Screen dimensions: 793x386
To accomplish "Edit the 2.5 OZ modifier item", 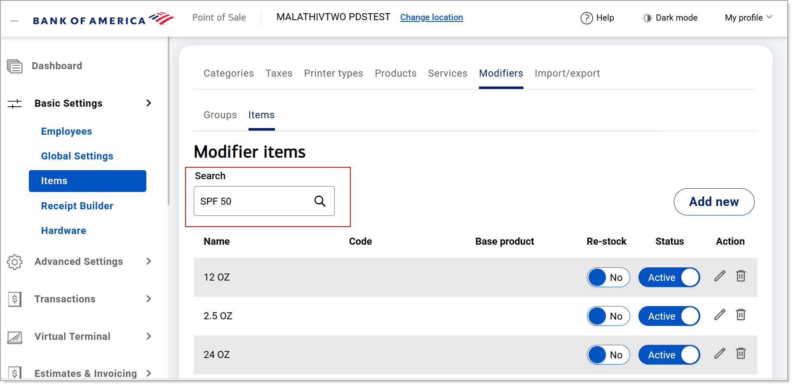I will coord(720,315).
